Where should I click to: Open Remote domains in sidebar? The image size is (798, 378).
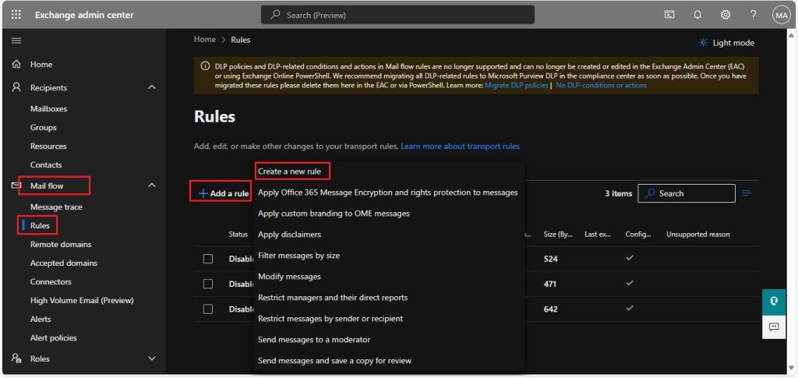pos(61,244)
